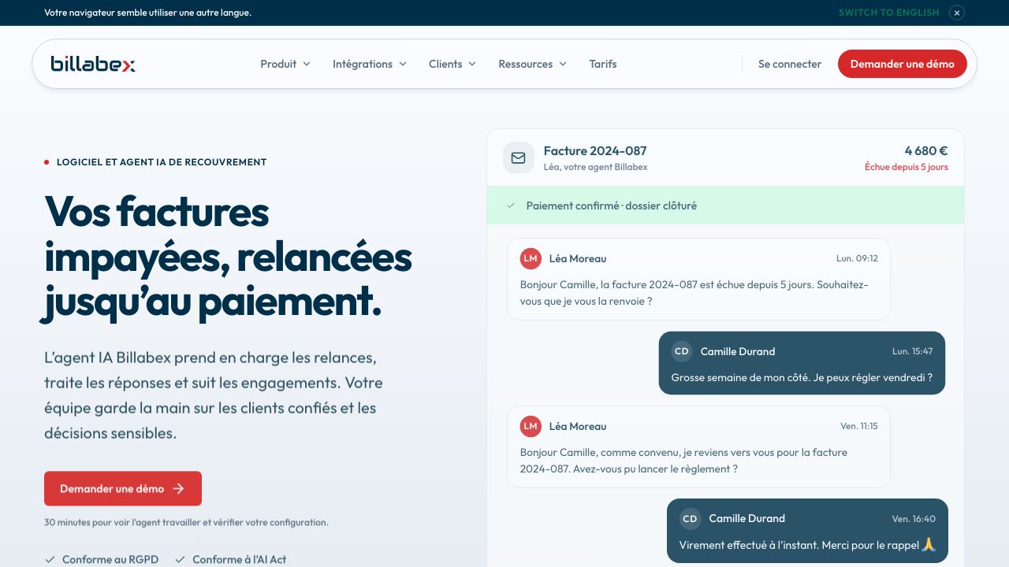Click the Ven. 16:40 timestamp
The width and height of the screenshot is (1009, 567).
(x=914, y=519)
